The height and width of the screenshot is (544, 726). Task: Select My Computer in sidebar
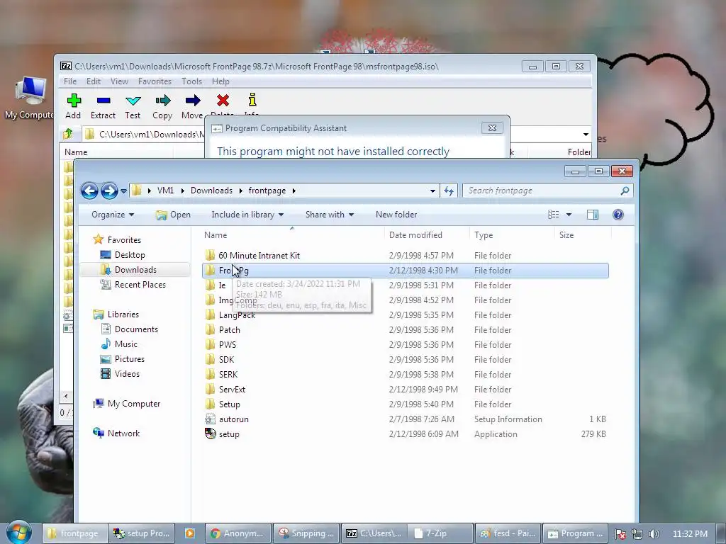[134, 403]
